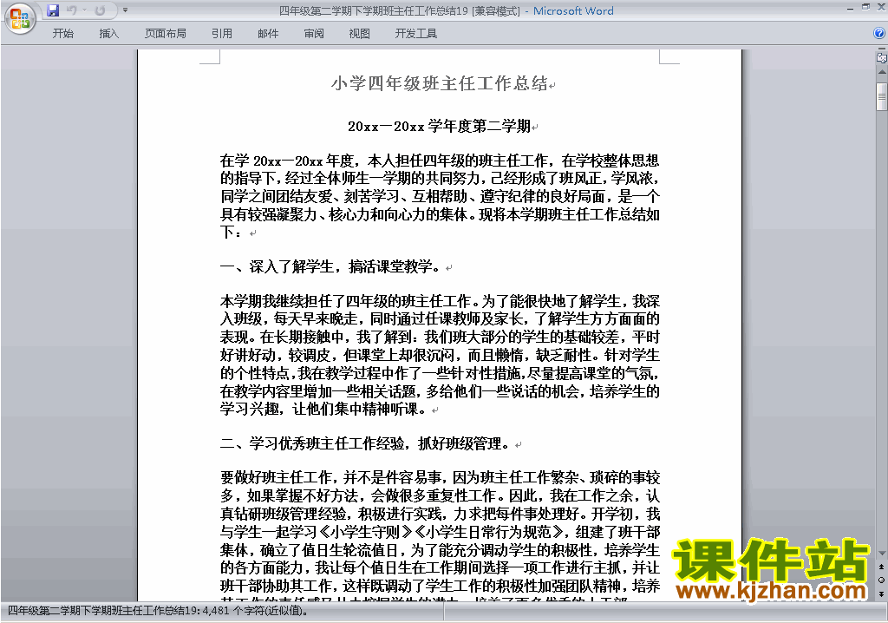This screenshot has height=623, width=888.
Task: Open the Word Help question mark icon
Action: 879,34
